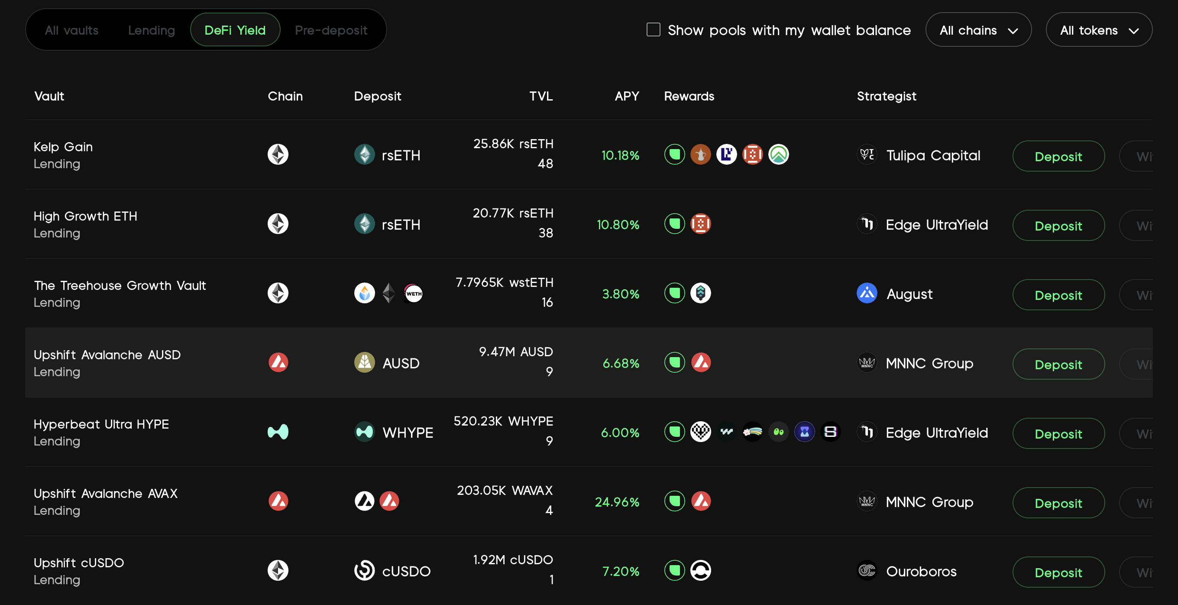Click the Tulipa Capital strategist logo
This screenshot has width=1178, height=605.
[x=867, y=155]
